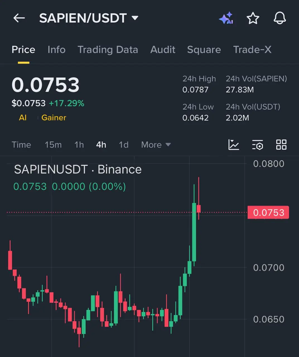Image resolution: width=299 pixels, height=357 pixels.
Task: Select the 4h interval
Action: click(x=101, y=145)
